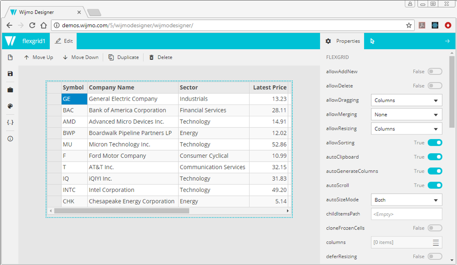457x265 pixels.
Task: Open the autoSizeMode dropdown
Action: 406,200
